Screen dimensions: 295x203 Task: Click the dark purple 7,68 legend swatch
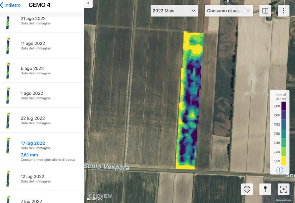click(x=283, y=106)
